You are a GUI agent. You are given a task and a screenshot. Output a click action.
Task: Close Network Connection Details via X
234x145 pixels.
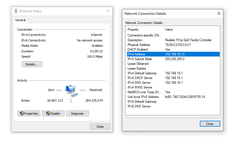tap(219, 13)
